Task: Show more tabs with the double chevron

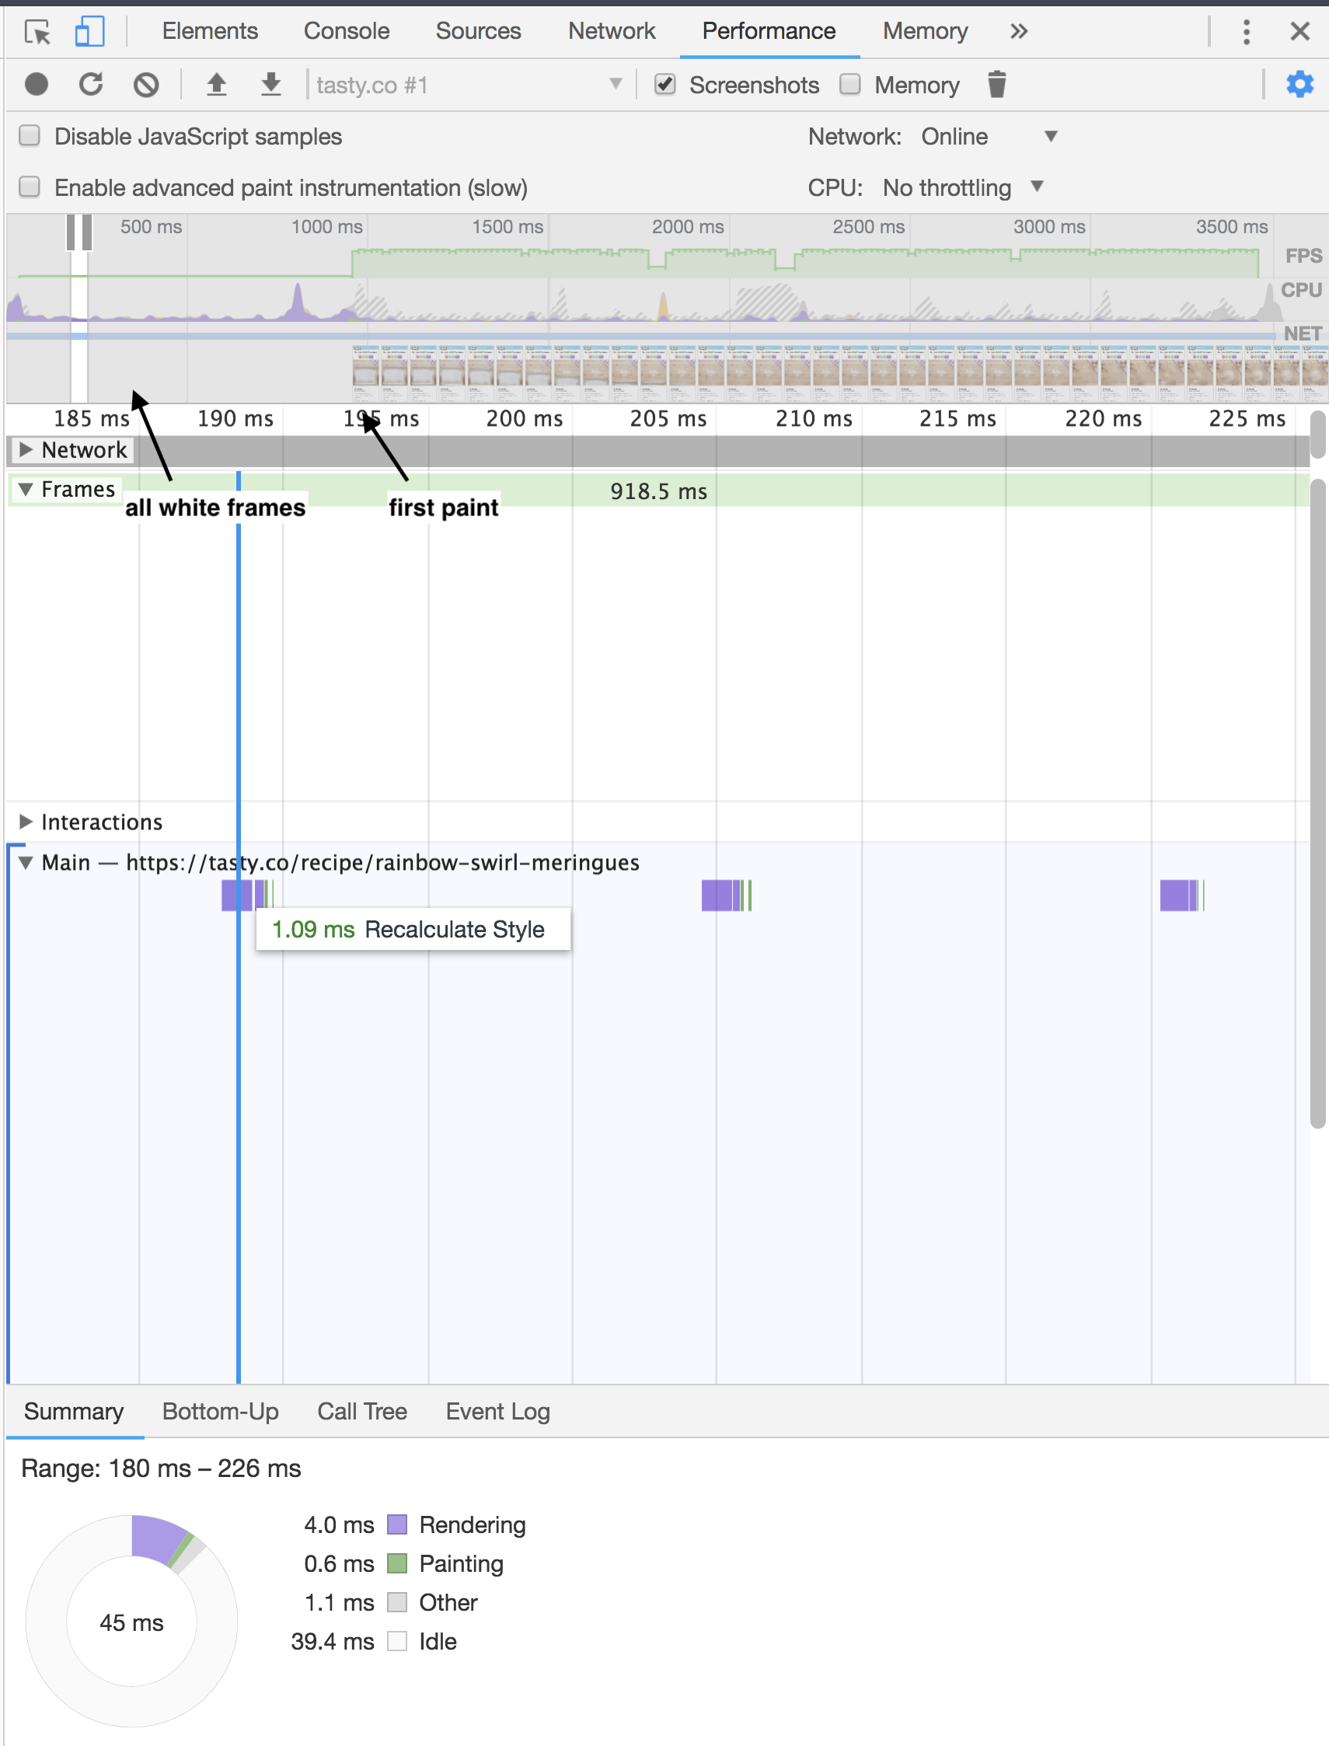Action: [1019, 32]
